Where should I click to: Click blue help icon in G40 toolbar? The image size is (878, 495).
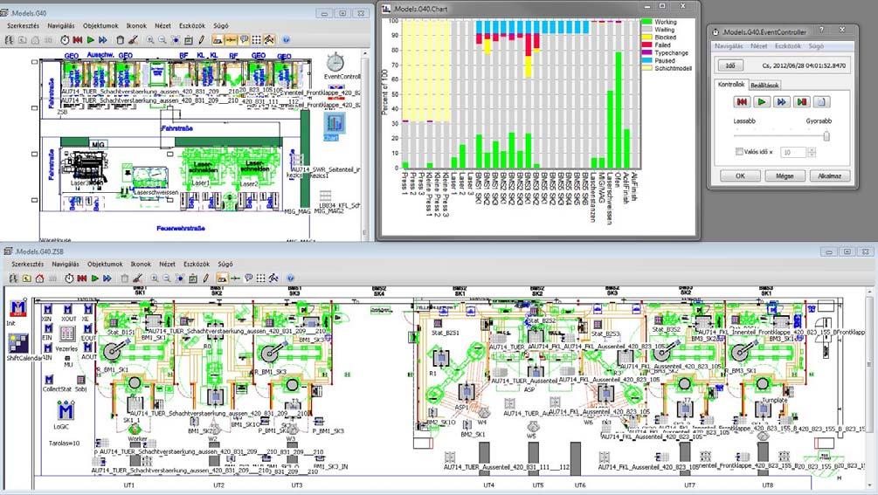[x=287, y=40]
